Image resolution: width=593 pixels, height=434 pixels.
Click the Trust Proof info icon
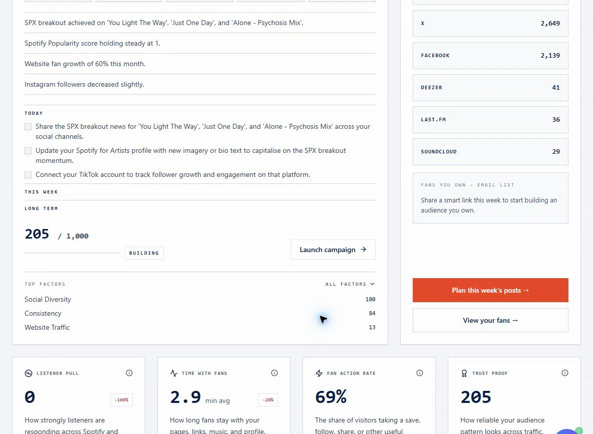pyautogui.click(x=564, y=373)
